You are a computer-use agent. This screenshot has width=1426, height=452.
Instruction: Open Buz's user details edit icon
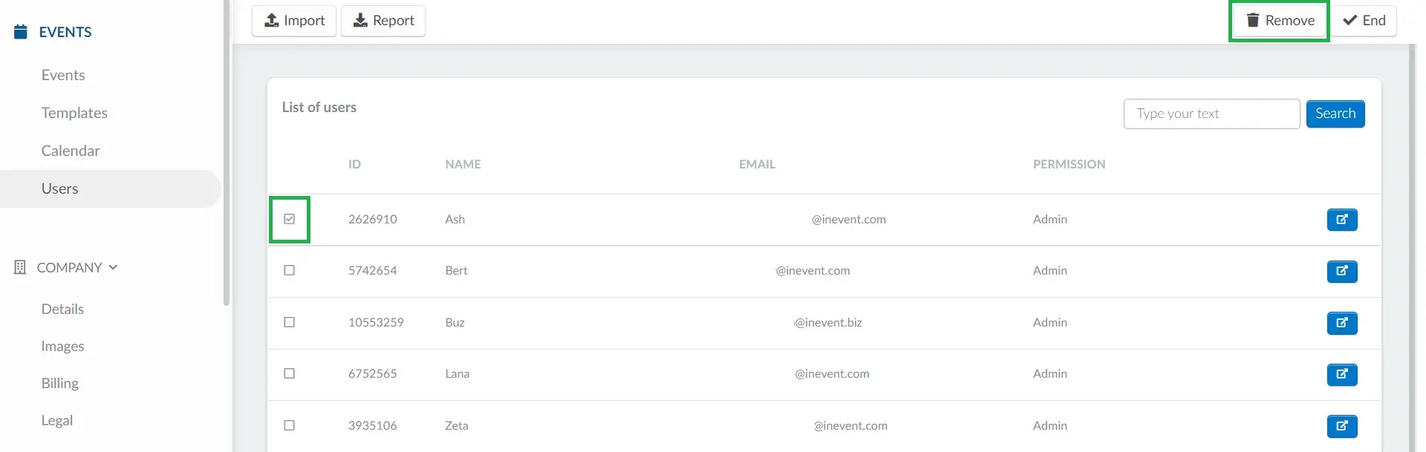(1341, 323)
